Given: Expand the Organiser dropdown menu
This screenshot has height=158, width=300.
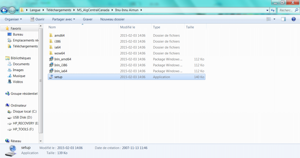Looking at the screenshot, I should pos(13,19).
